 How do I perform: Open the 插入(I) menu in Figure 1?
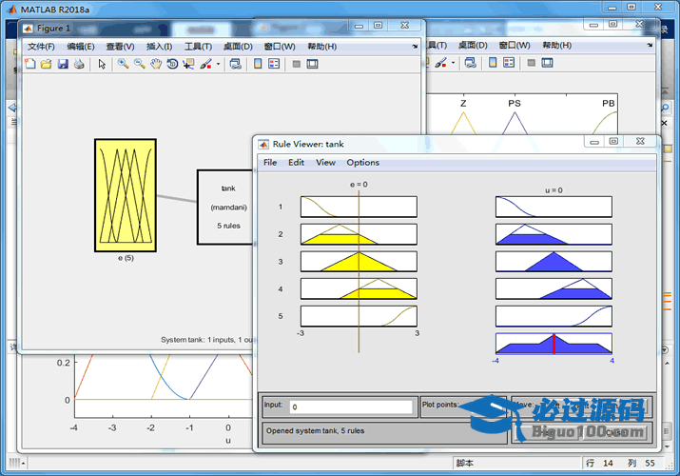159,47
